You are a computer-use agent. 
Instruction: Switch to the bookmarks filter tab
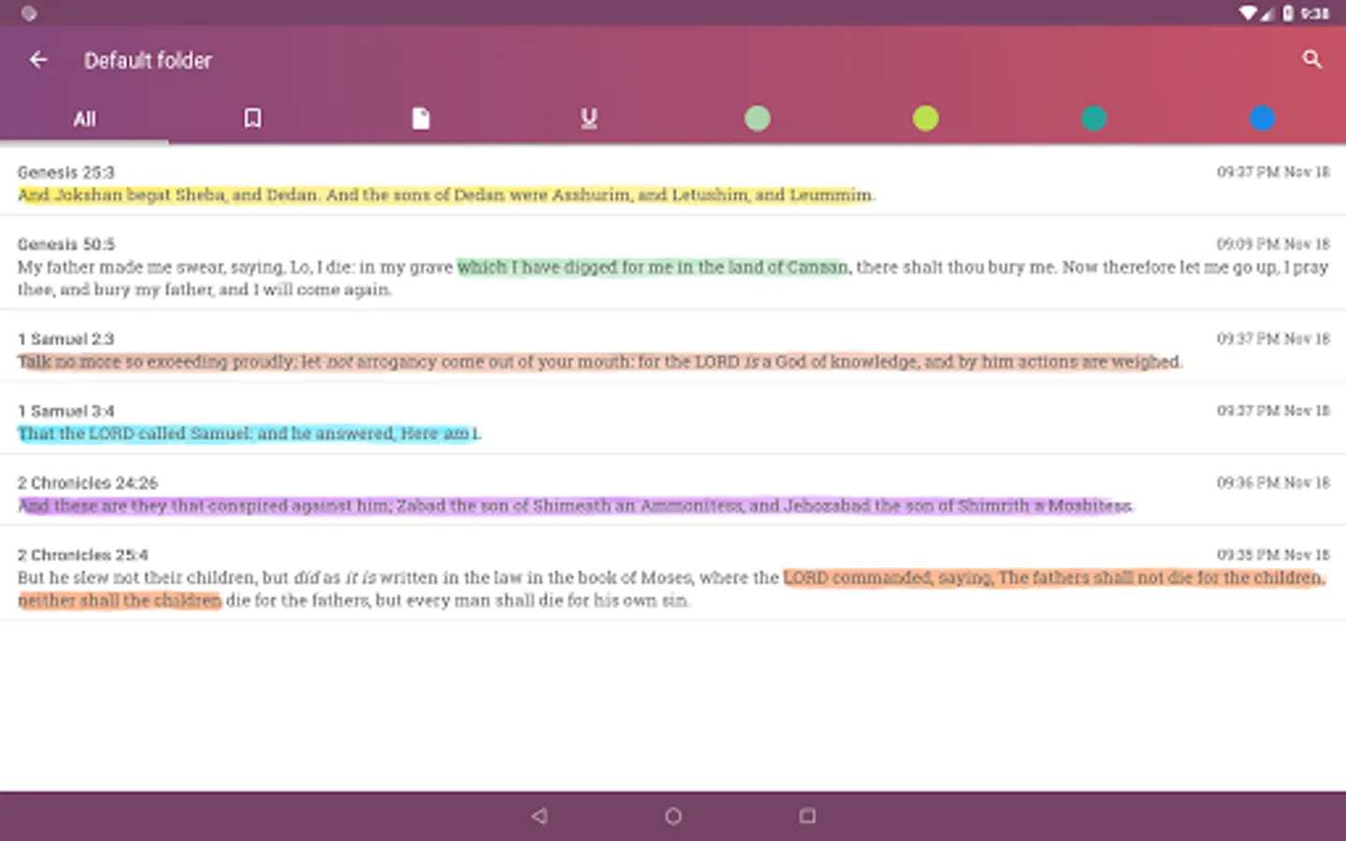(x=252, y=119)
